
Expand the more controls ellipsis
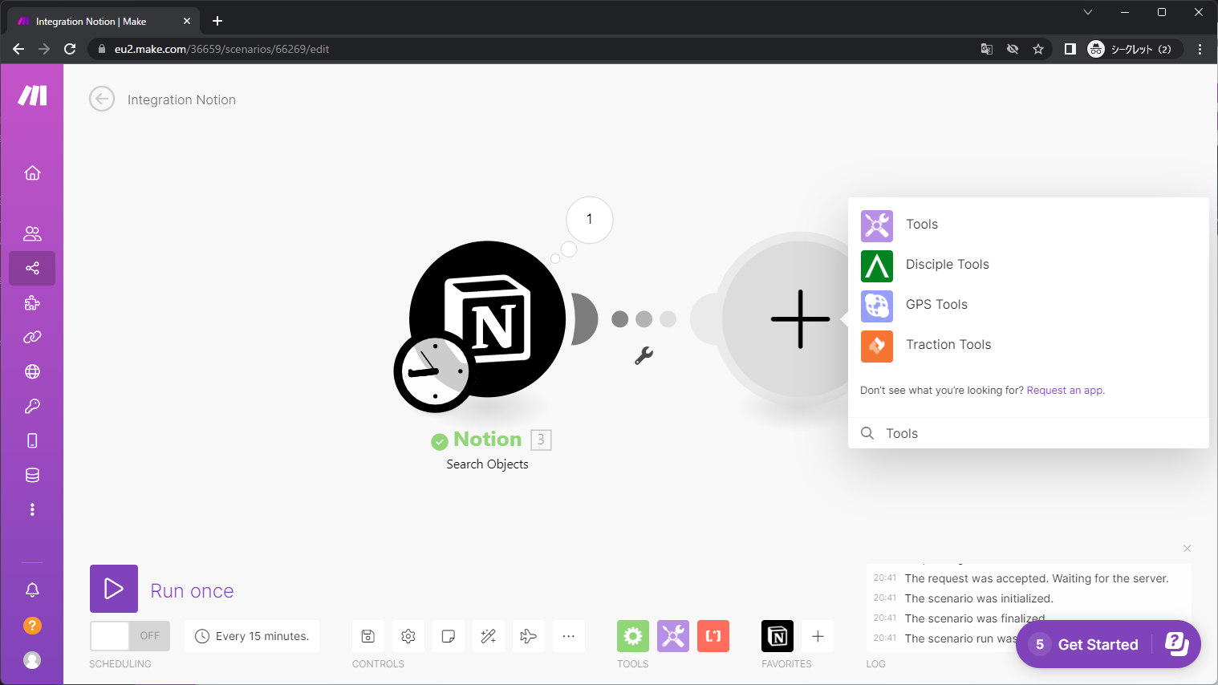point(569,636)
